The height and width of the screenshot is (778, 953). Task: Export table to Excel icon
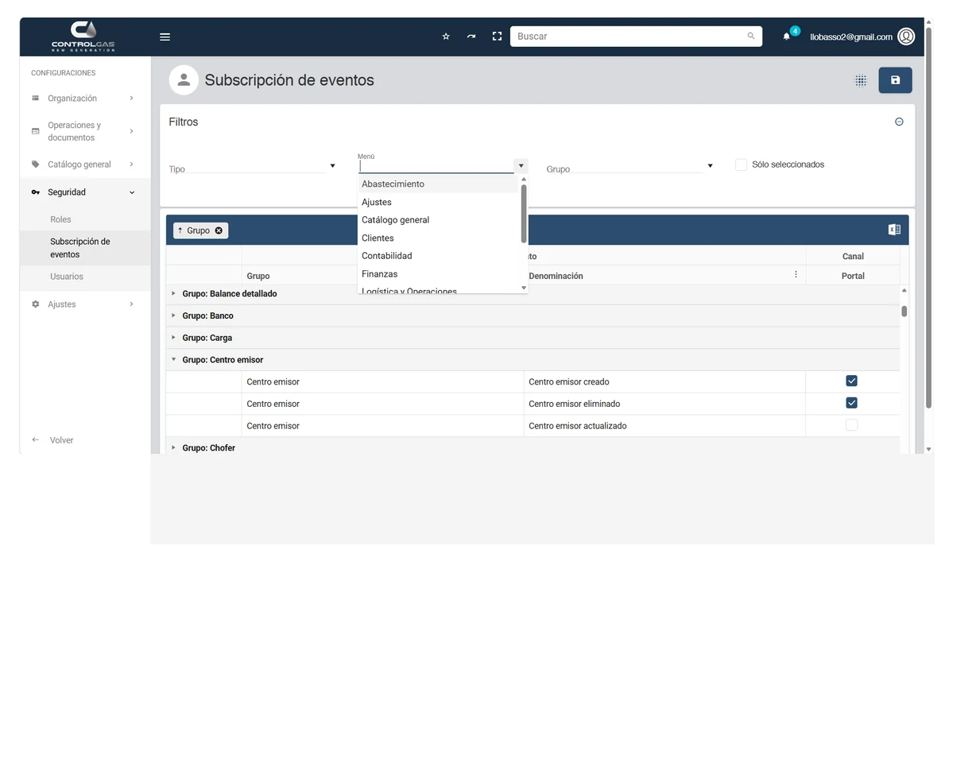[x=894, y=230]
